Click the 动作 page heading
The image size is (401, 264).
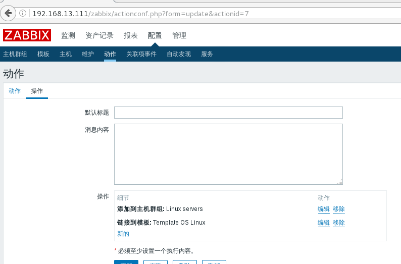(x=14, y=74)
